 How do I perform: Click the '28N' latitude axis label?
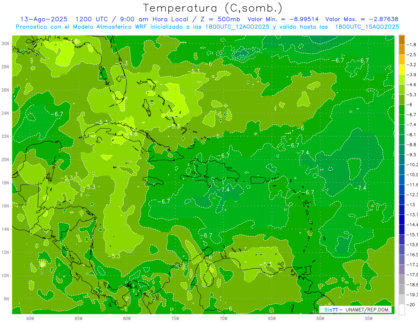tap(6, 67)
